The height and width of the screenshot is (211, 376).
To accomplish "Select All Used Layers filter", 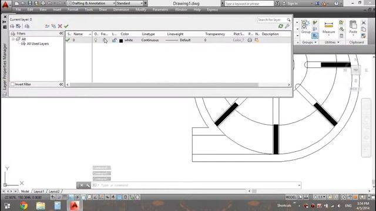I will pyautogui.click(x=38, y=44).
